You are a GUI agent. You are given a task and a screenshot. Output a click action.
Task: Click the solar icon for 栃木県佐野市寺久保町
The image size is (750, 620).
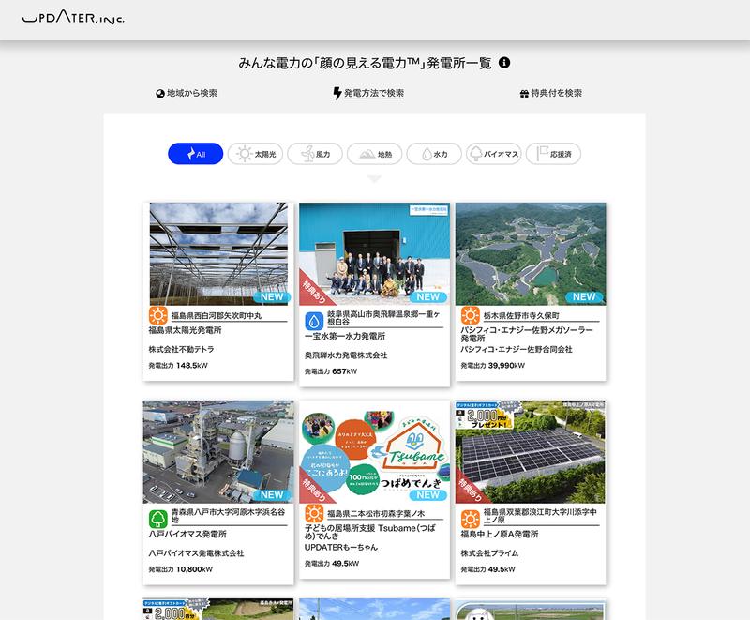(471, 316)
